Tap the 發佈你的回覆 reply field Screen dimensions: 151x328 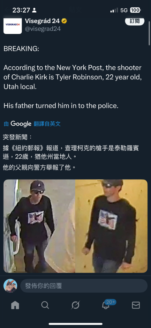click(x=84, y=285)
